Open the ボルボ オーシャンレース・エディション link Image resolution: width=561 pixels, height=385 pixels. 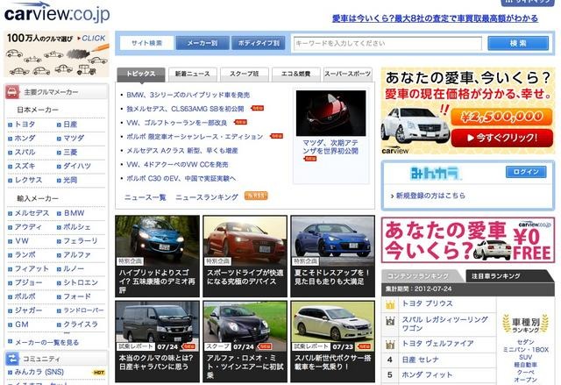(x=195, y=137)
